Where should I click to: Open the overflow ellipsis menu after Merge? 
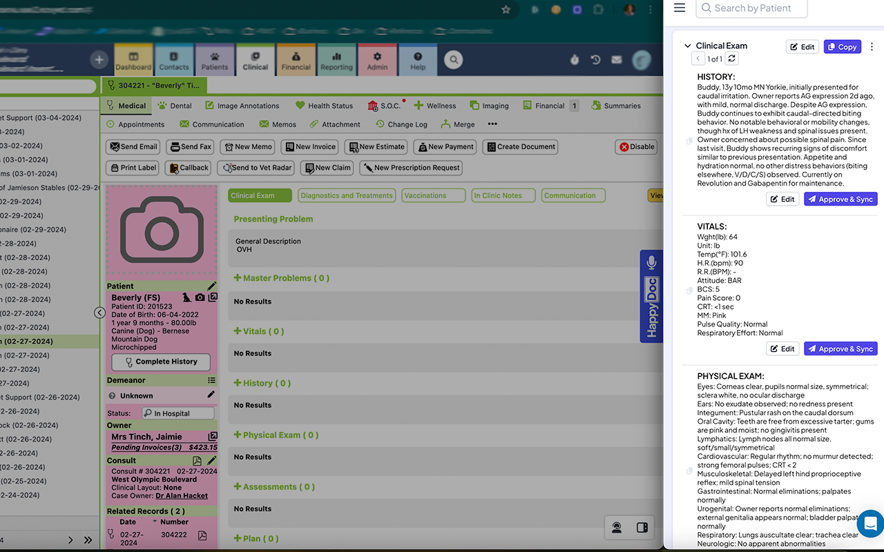tap(492, 124)
